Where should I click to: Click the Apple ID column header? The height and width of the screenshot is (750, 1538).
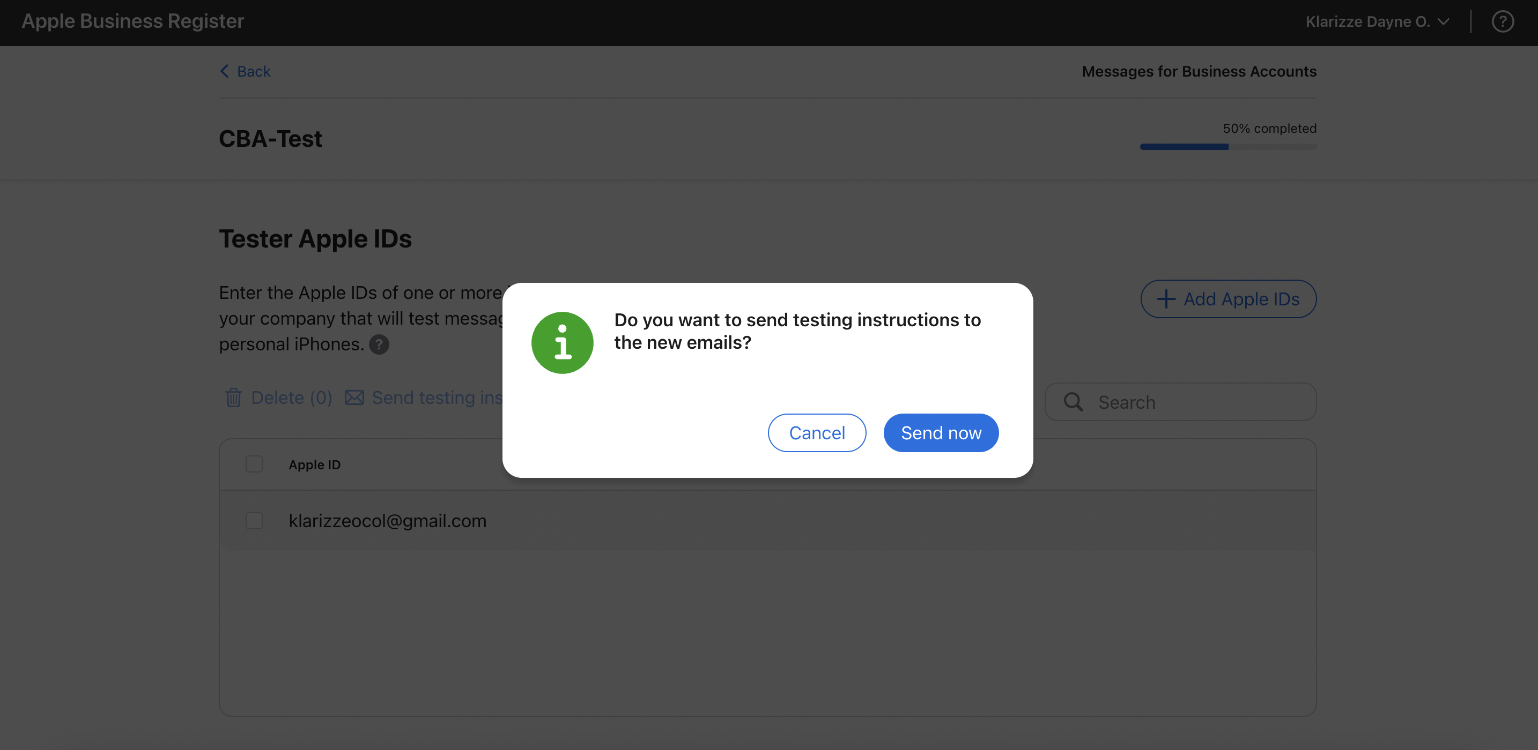[315, 464]
